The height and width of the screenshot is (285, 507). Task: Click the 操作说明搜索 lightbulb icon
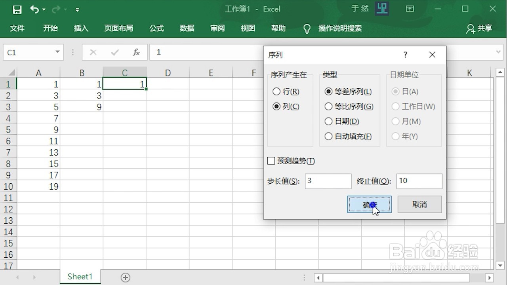307,28
